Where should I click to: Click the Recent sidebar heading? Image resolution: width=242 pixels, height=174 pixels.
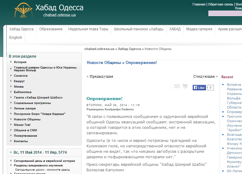[x=227, y=77]
